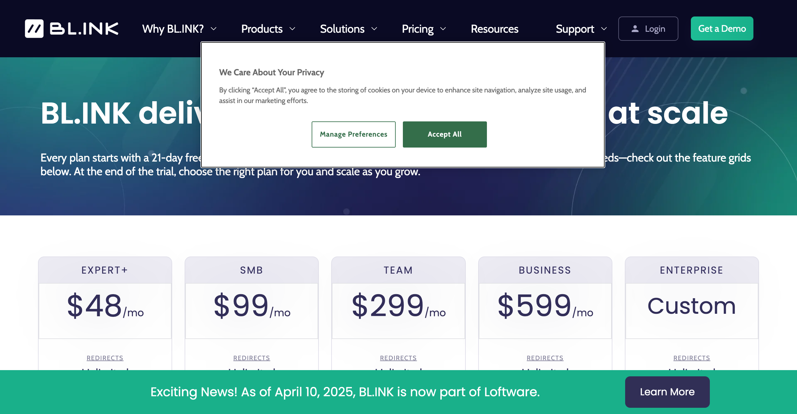Expand the Why BL.INK? chevron
This screenshot has width=797, height=414.
(x=214, y=29)
